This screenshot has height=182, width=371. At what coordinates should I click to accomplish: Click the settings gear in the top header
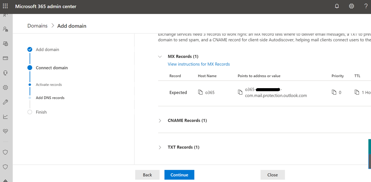[x=352, y=6]
